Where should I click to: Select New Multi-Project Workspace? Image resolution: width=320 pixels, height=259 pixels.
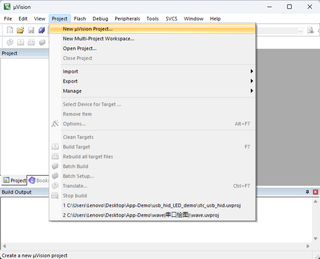point(98,39)
